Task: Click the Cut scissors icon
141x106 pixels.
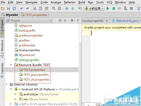Action: (x=35, y=8)
